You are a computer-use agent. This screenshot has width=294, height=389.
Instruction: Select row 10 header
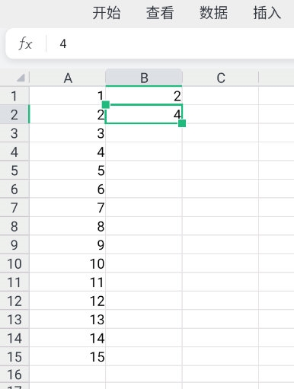pos(14,263)
